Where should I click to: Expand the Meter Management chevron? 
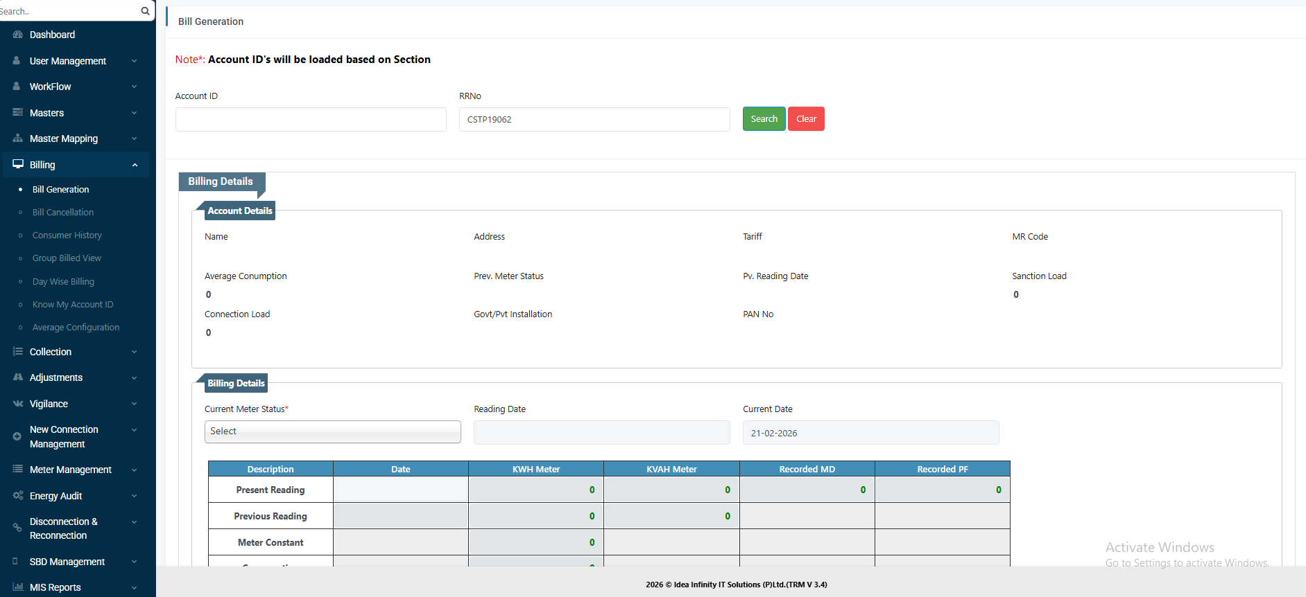(x=135, y=470)
